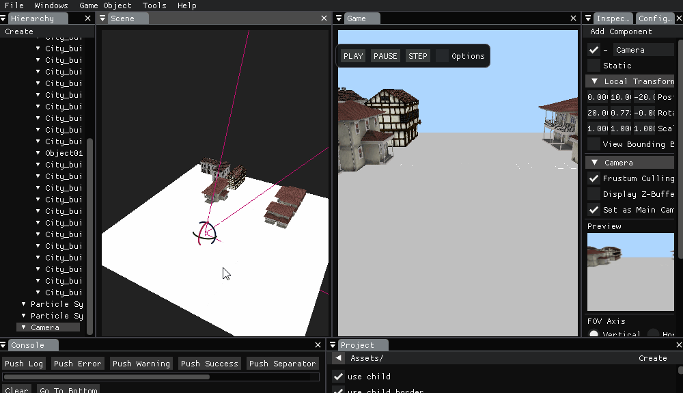
Task: Click the Push Error button
Action: [78, 364]
